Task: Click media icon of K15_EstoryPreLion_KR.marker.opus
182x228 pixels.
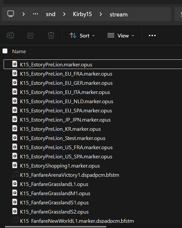Action: [15, 128]
